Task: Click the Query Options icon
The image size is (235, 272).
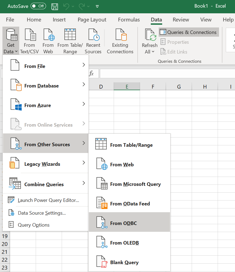Action: [x=11, y=224]
